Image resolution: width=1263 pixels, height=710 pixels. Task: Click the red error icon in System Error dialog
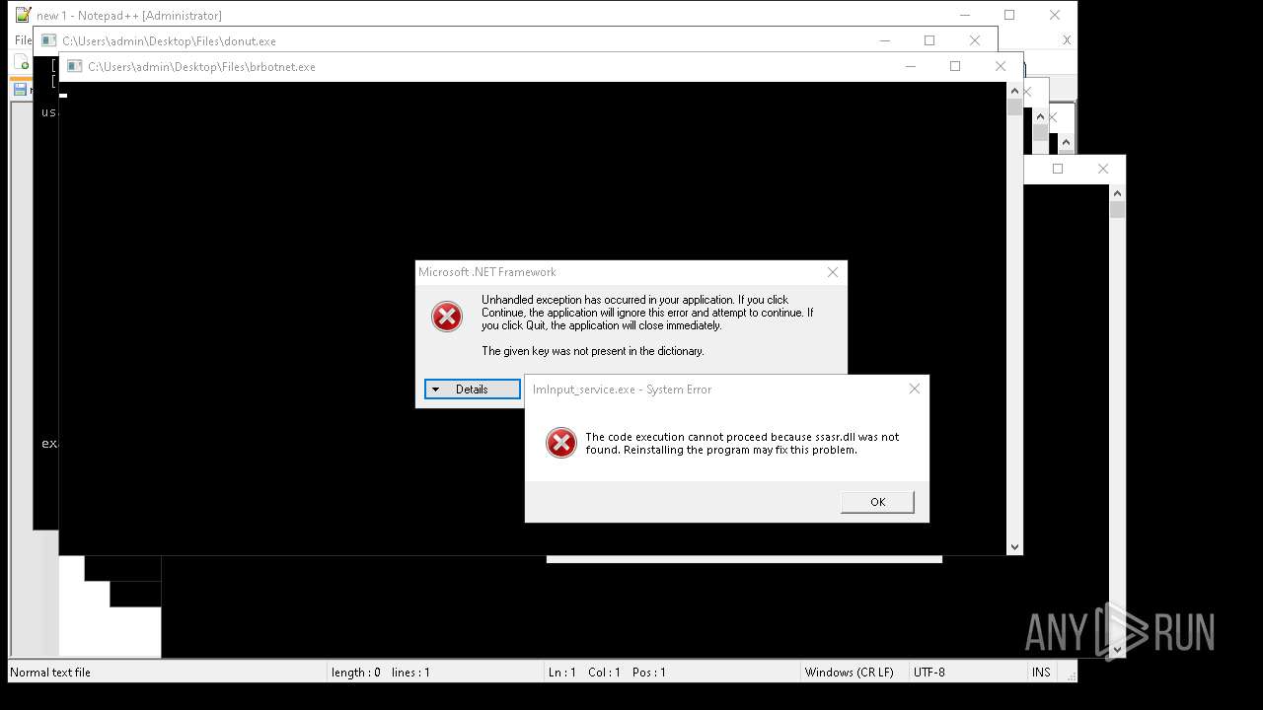(x=561, y=443)
